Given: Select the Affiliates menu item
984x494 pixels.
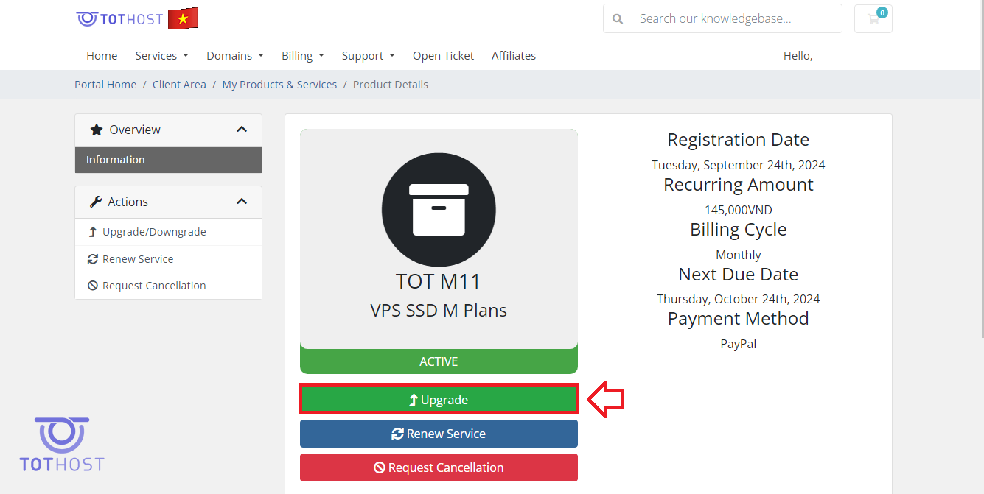Looking at the screenshot, I should (513, 56).
